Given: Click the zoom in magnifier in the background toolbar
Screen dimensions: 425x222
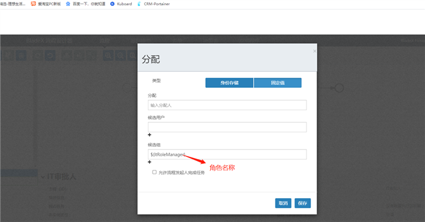Looking at the screenshot, I should click(x=108, y=56).
